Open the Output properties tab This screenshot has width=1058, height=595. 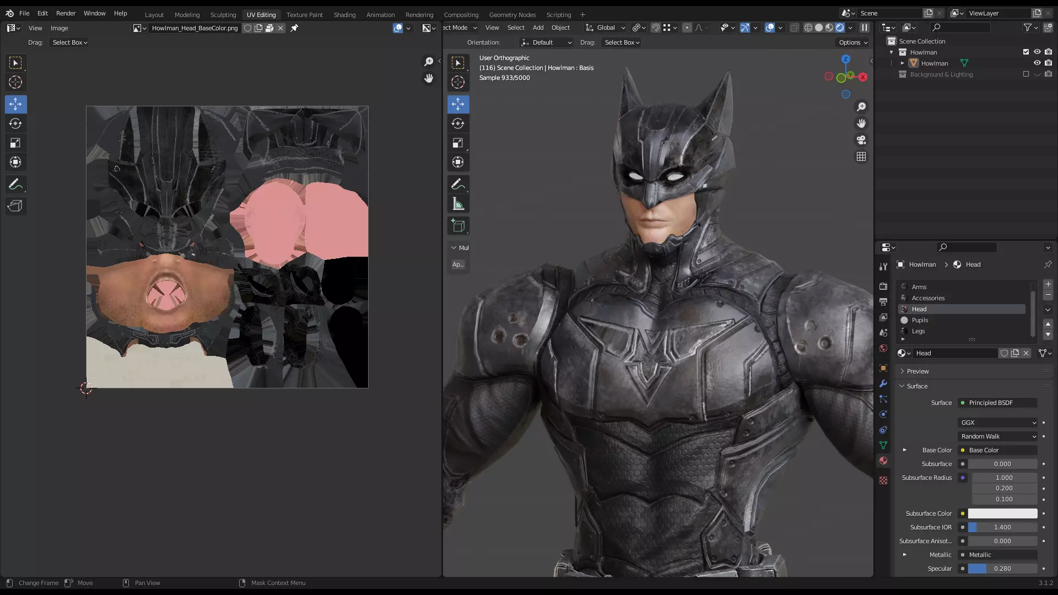pyautogui.click(x=883, y=302)
